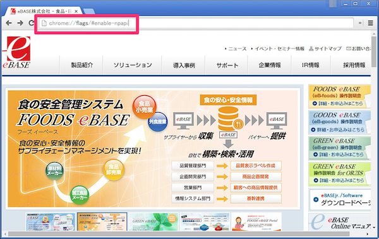Click the orange 食品小売業 bubble
This screenshot has width=379, height=239.
[144, 107]
